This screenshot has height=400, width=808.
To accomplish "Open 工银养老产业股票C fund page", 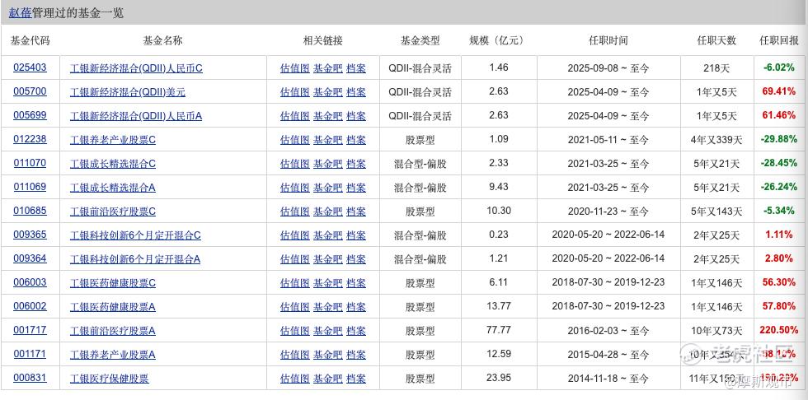I will (x=113, y=139).
